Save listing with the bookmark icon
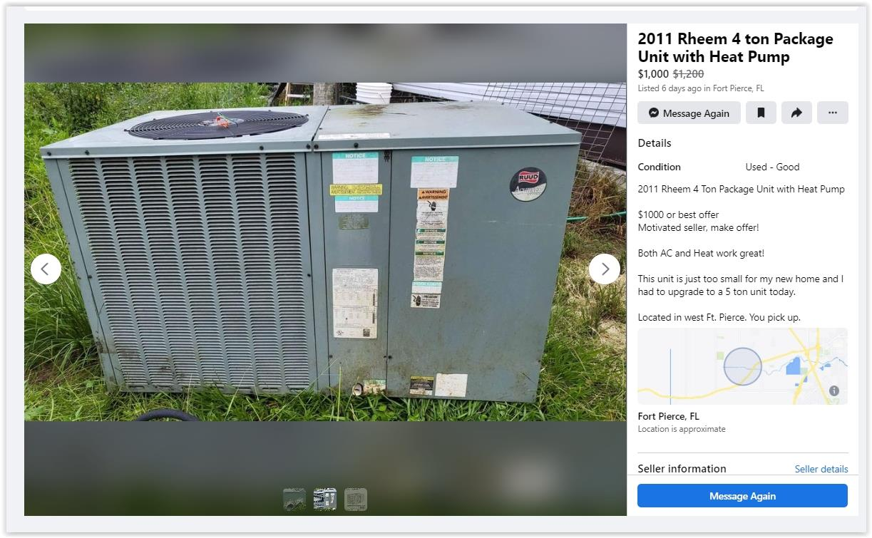 pyautogui.click(x=761, y=113)
